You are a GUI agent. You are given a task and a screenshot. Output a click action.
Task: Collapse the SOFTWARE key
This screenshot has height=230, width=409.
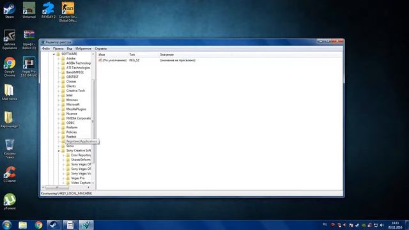point(54,54)
